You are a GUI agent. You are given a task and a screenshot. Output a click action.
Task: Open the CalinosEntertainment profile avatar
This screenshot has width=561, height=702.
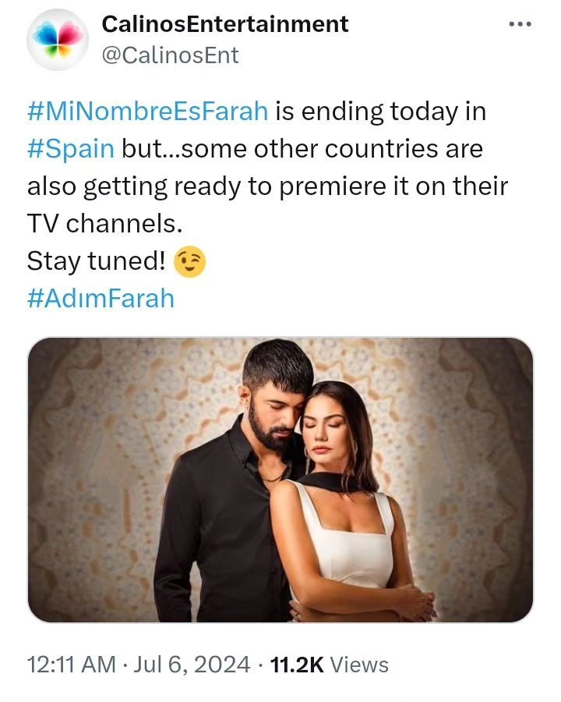tap(58, 40)
